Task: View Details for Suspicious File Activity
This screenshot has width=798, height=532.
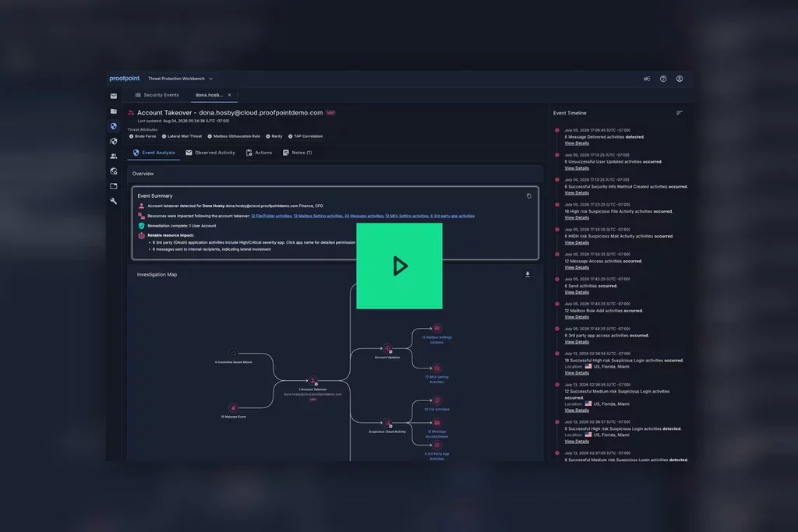Action: [x=577, y=217]
